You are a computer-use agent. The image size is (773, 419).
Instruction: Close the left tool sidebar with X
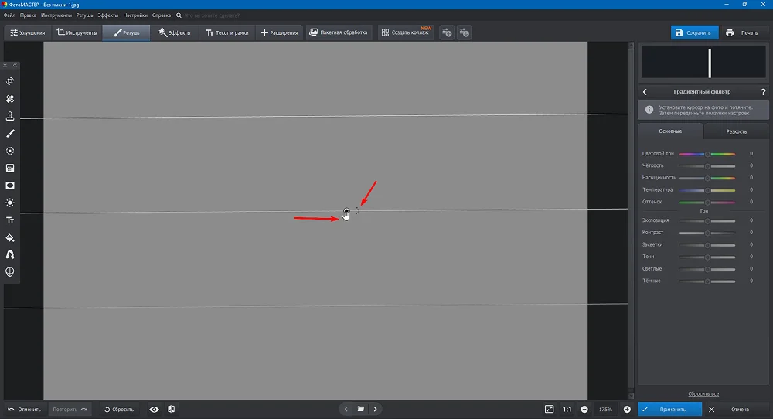5,65
